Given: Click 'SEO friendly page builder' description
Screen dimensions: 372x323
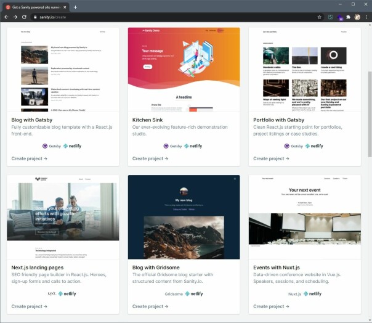Looking at the screenshot, I should click(x=59, y=278).
